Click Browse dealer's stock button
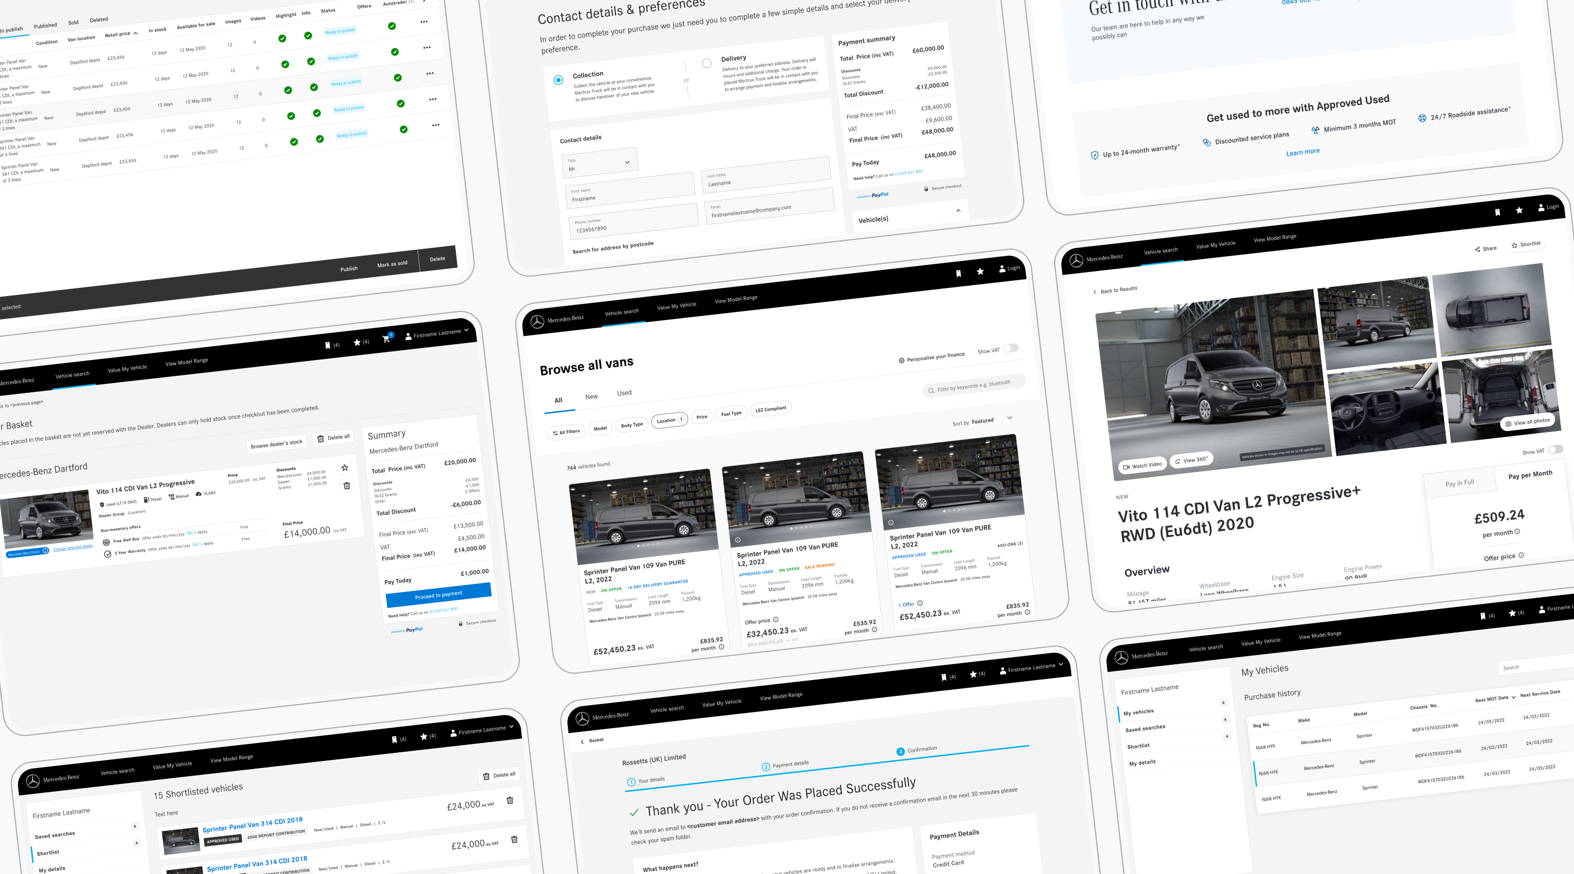 click(x=276, y=444)
